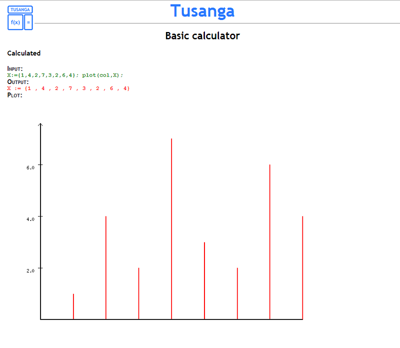
Task: Select the Input section label
Action: coord(15,69)
